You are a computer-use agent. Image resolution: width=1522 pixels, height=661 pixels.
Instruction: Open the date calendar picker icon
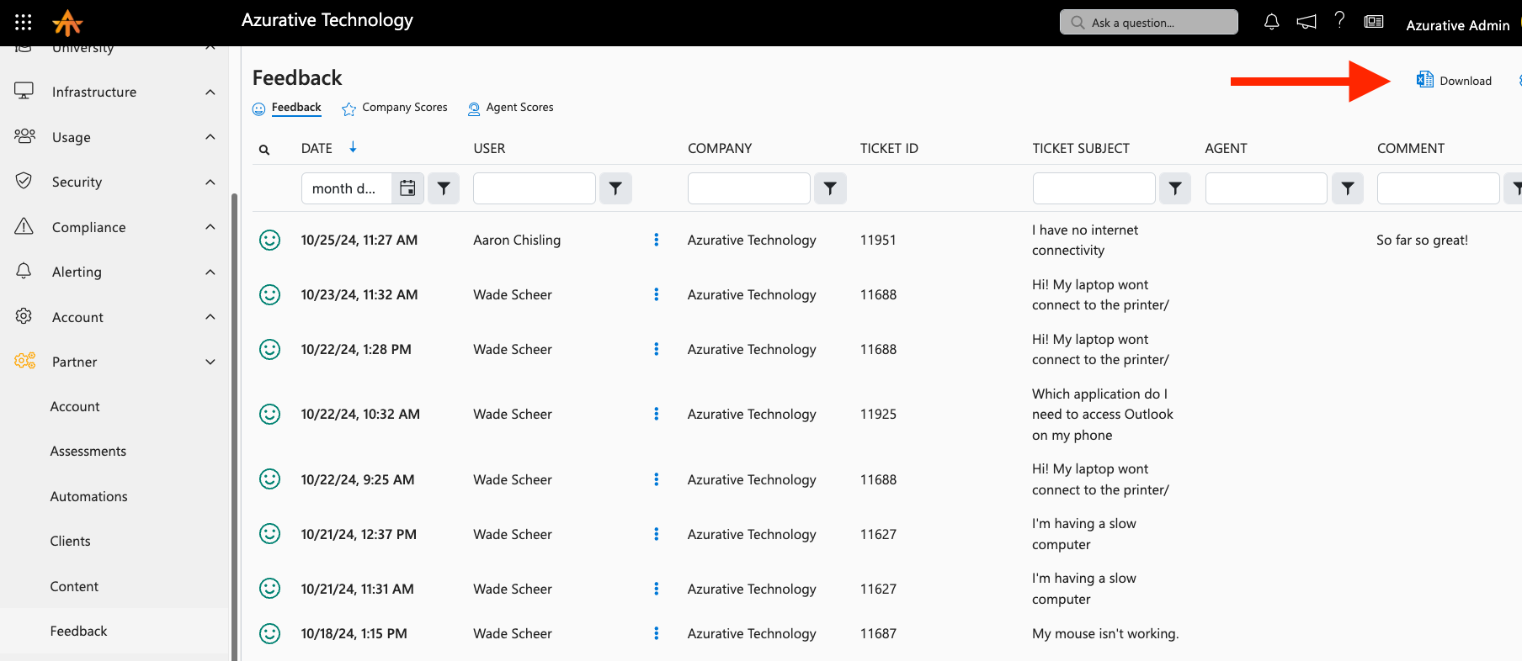point(407,188)
